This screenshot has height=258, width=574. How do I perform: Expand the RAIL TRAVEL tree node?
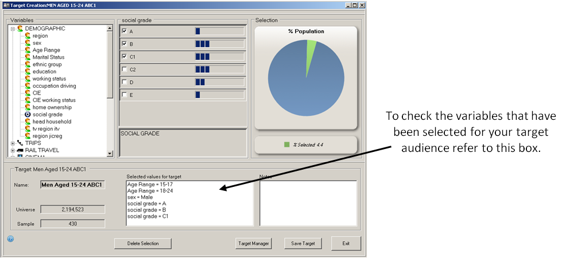click(13, 150)
